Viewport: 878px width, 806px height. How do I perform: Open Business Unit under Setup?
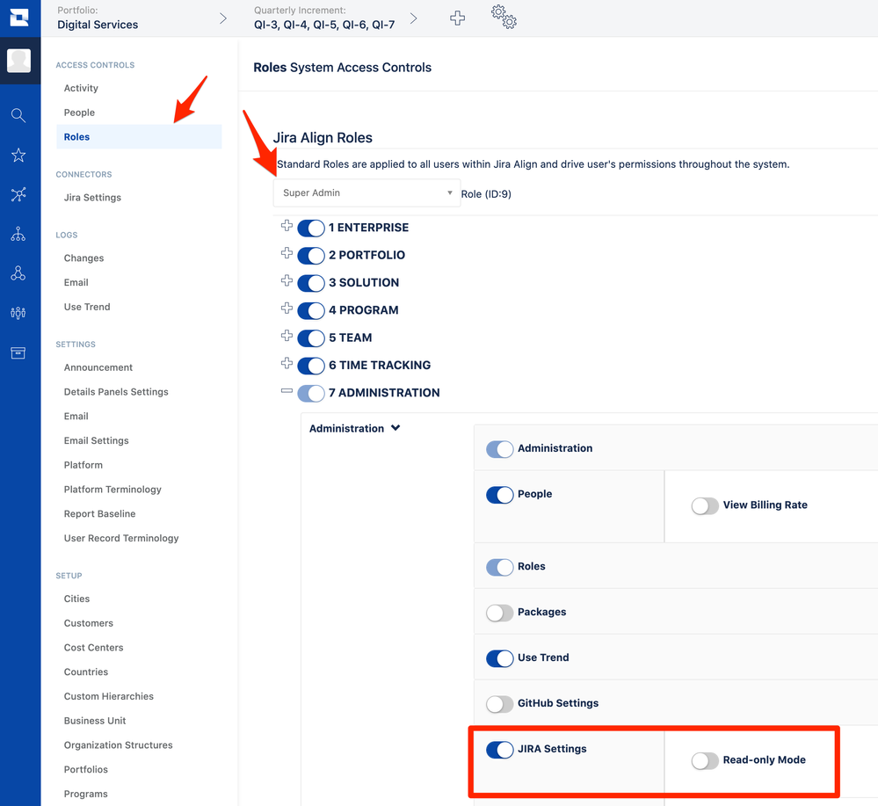click(x=95, y=721)
